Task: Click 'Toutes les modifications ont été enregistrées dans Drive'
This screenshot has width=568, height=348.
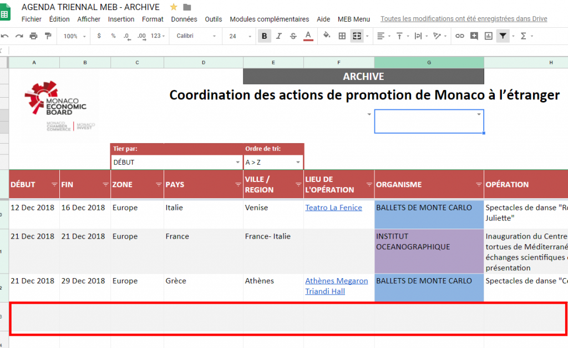Action: [x=464, y=18]
